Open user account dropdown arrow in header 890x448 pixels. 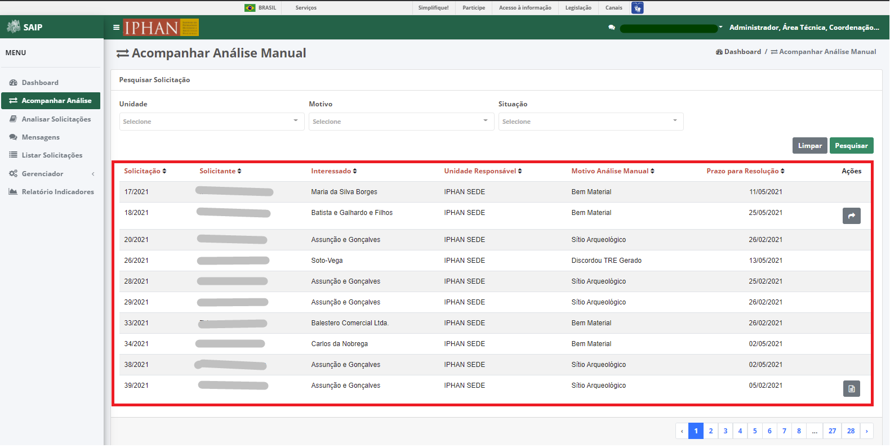(720, 27)
